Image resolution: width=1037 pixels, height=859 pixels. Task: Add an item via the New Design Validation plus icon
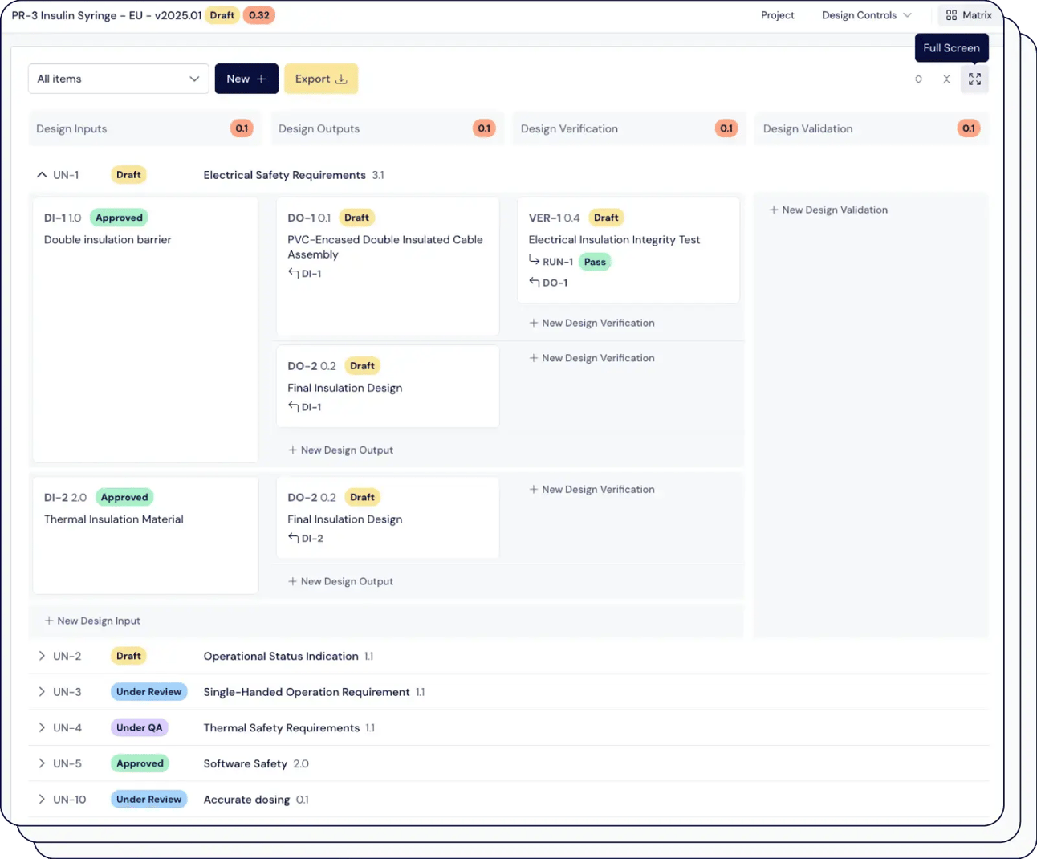(x=772, y=210)
